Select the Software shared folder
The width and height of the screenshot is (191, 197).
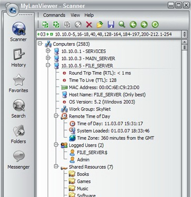86,195
